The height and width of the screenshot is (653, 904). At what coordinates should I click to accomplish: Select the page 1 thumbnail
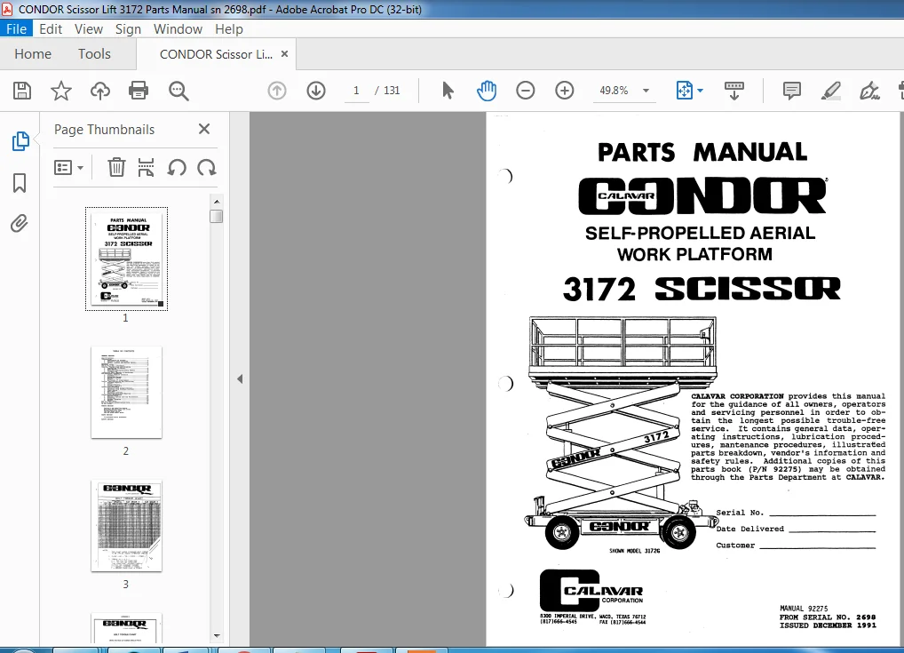click(x=127, y=259)
